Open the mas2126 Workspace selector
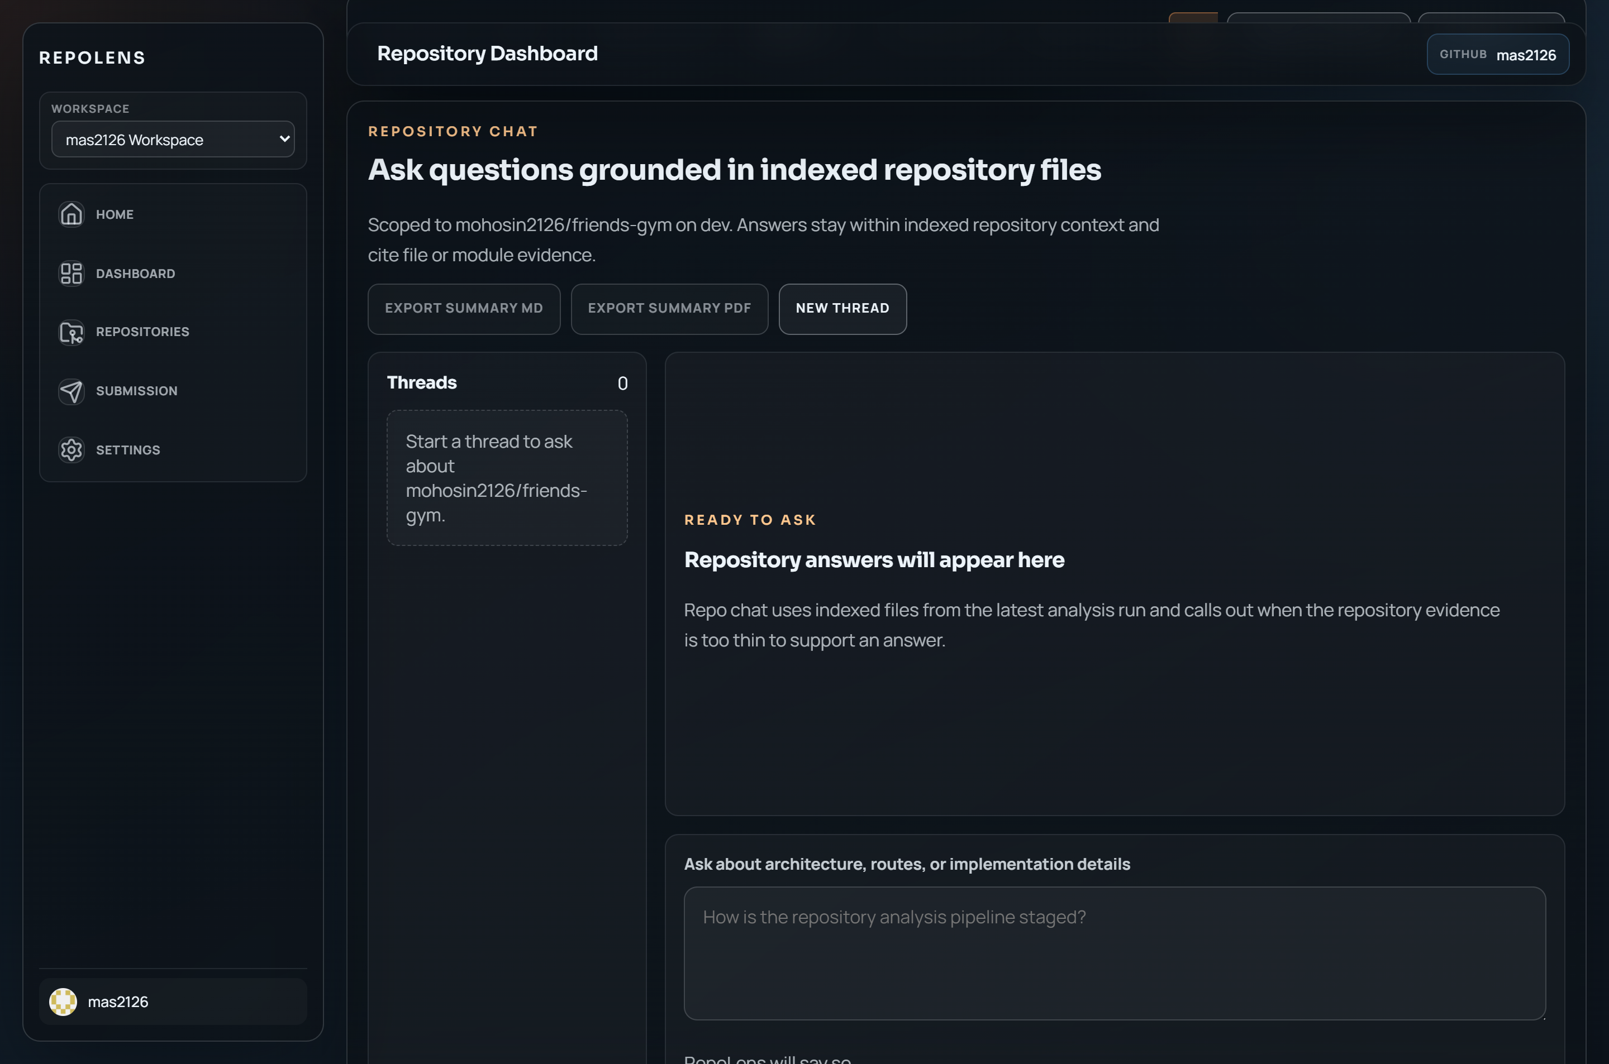This screenshot has height=1064, width=1609. pos(173,139)
